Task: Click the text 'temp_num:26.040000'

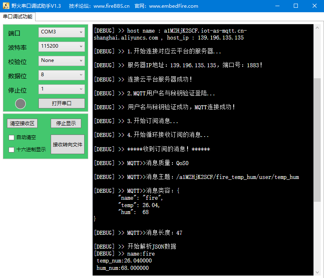Action: (124, 261)
